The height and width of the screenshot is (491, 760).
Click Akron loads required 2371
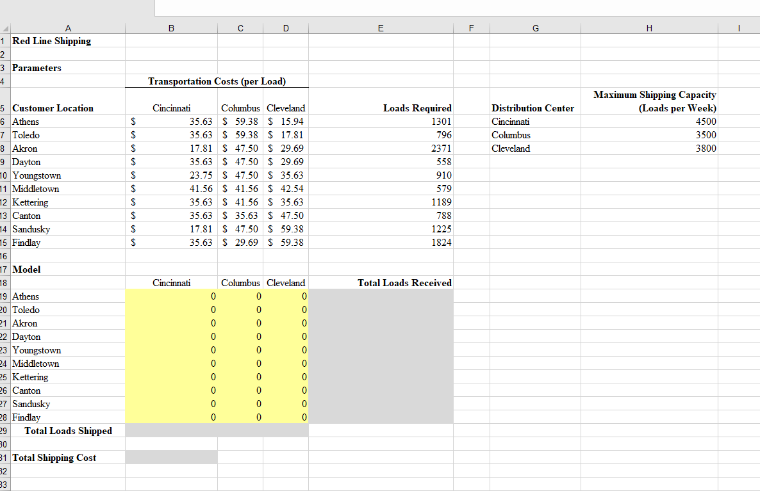(381, 149)
